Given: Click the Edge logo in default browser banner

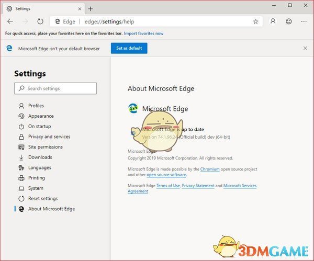Looking at the screenshot, I should pyautogui.click(x=9, y=48).
